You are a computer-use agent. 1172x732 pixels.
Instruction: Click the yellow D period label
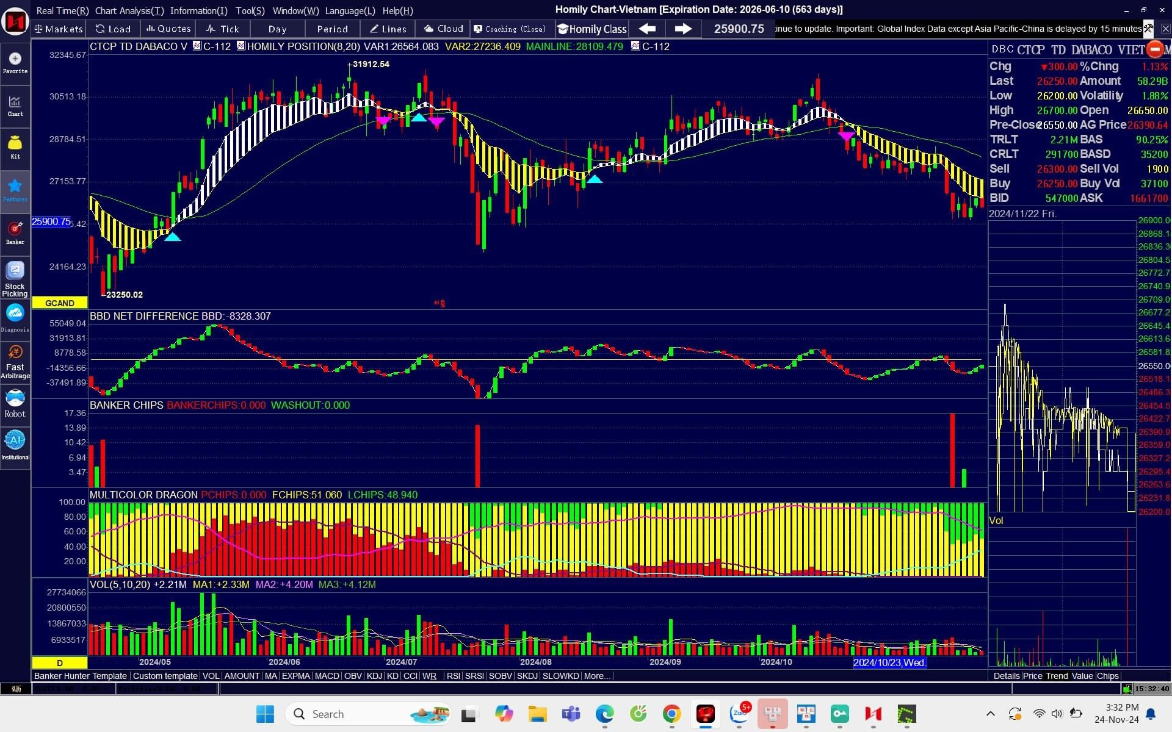click(x=60, y=662)
